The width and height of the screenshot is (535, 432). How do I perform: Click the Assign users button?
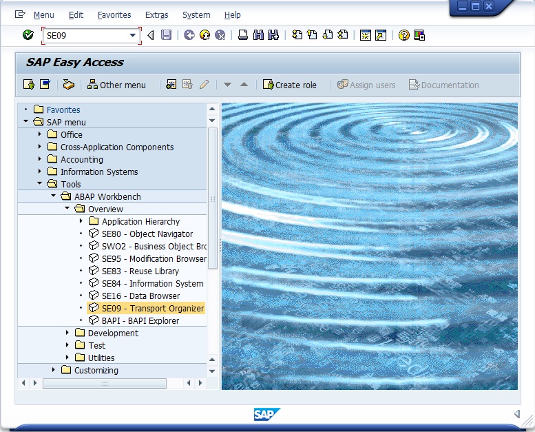[x=366, y=85]
